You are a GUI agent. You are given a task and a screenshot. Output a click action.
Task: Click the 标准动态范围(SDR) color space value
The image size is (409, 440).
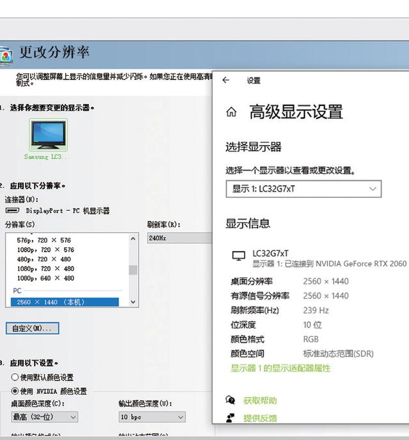click(338, 354)
